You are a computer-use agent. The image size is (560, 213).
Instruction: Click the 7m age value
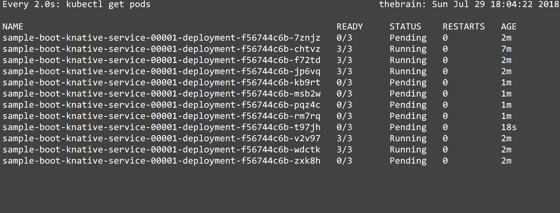tap(506, 49)
